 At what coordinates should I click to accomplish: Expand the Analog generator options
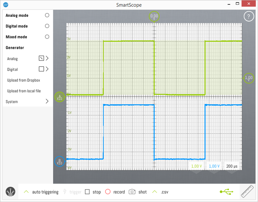47,58
